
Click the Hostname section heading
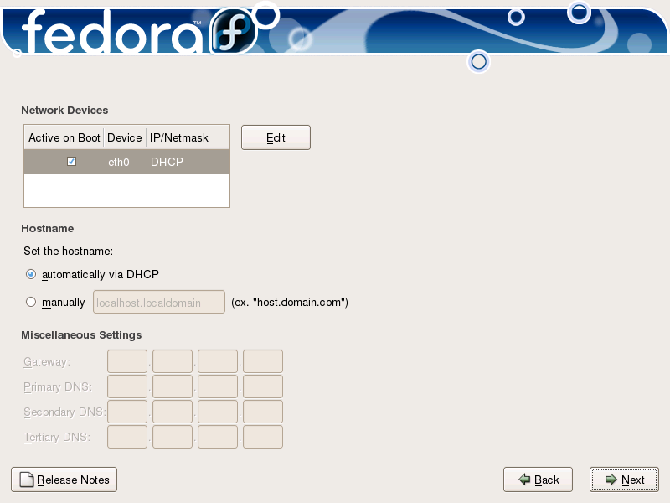pyautogui.click(x=48, y=228)
